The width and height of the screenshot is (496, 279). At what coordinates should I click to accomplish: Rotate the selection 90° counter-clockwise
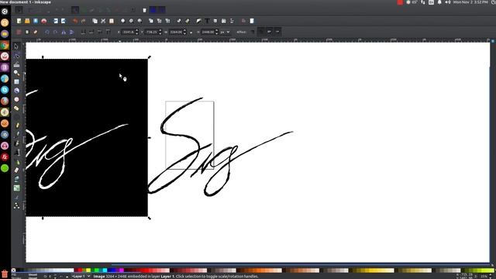coord(47,32)
